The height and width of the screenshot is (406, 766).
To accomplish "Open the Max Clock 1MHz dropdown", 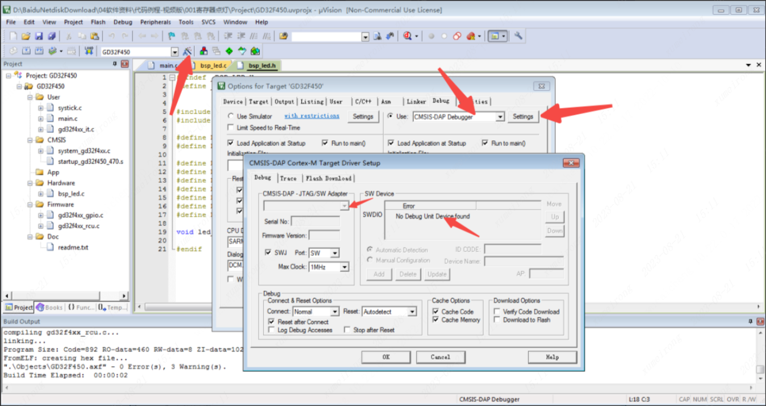I will point(344,267).
